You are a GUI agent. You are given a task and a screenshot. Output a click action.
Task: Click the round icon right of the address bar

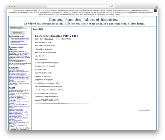(112, 6)
